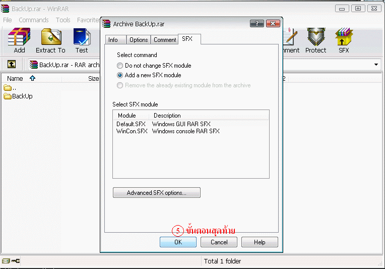The image size is (385, 269).
Task: Open the Favorites menu
Action: [88, 20]
